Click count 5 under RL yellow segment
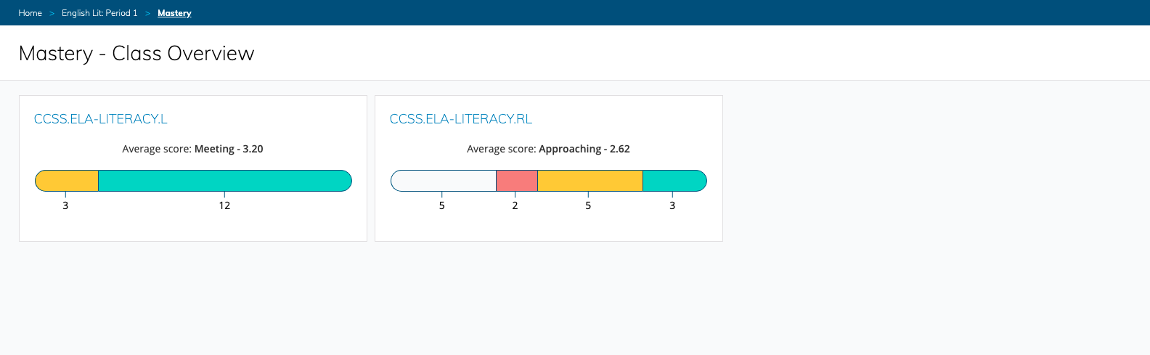The width and height of the screenshot is (1150, 355). point(588,205)
